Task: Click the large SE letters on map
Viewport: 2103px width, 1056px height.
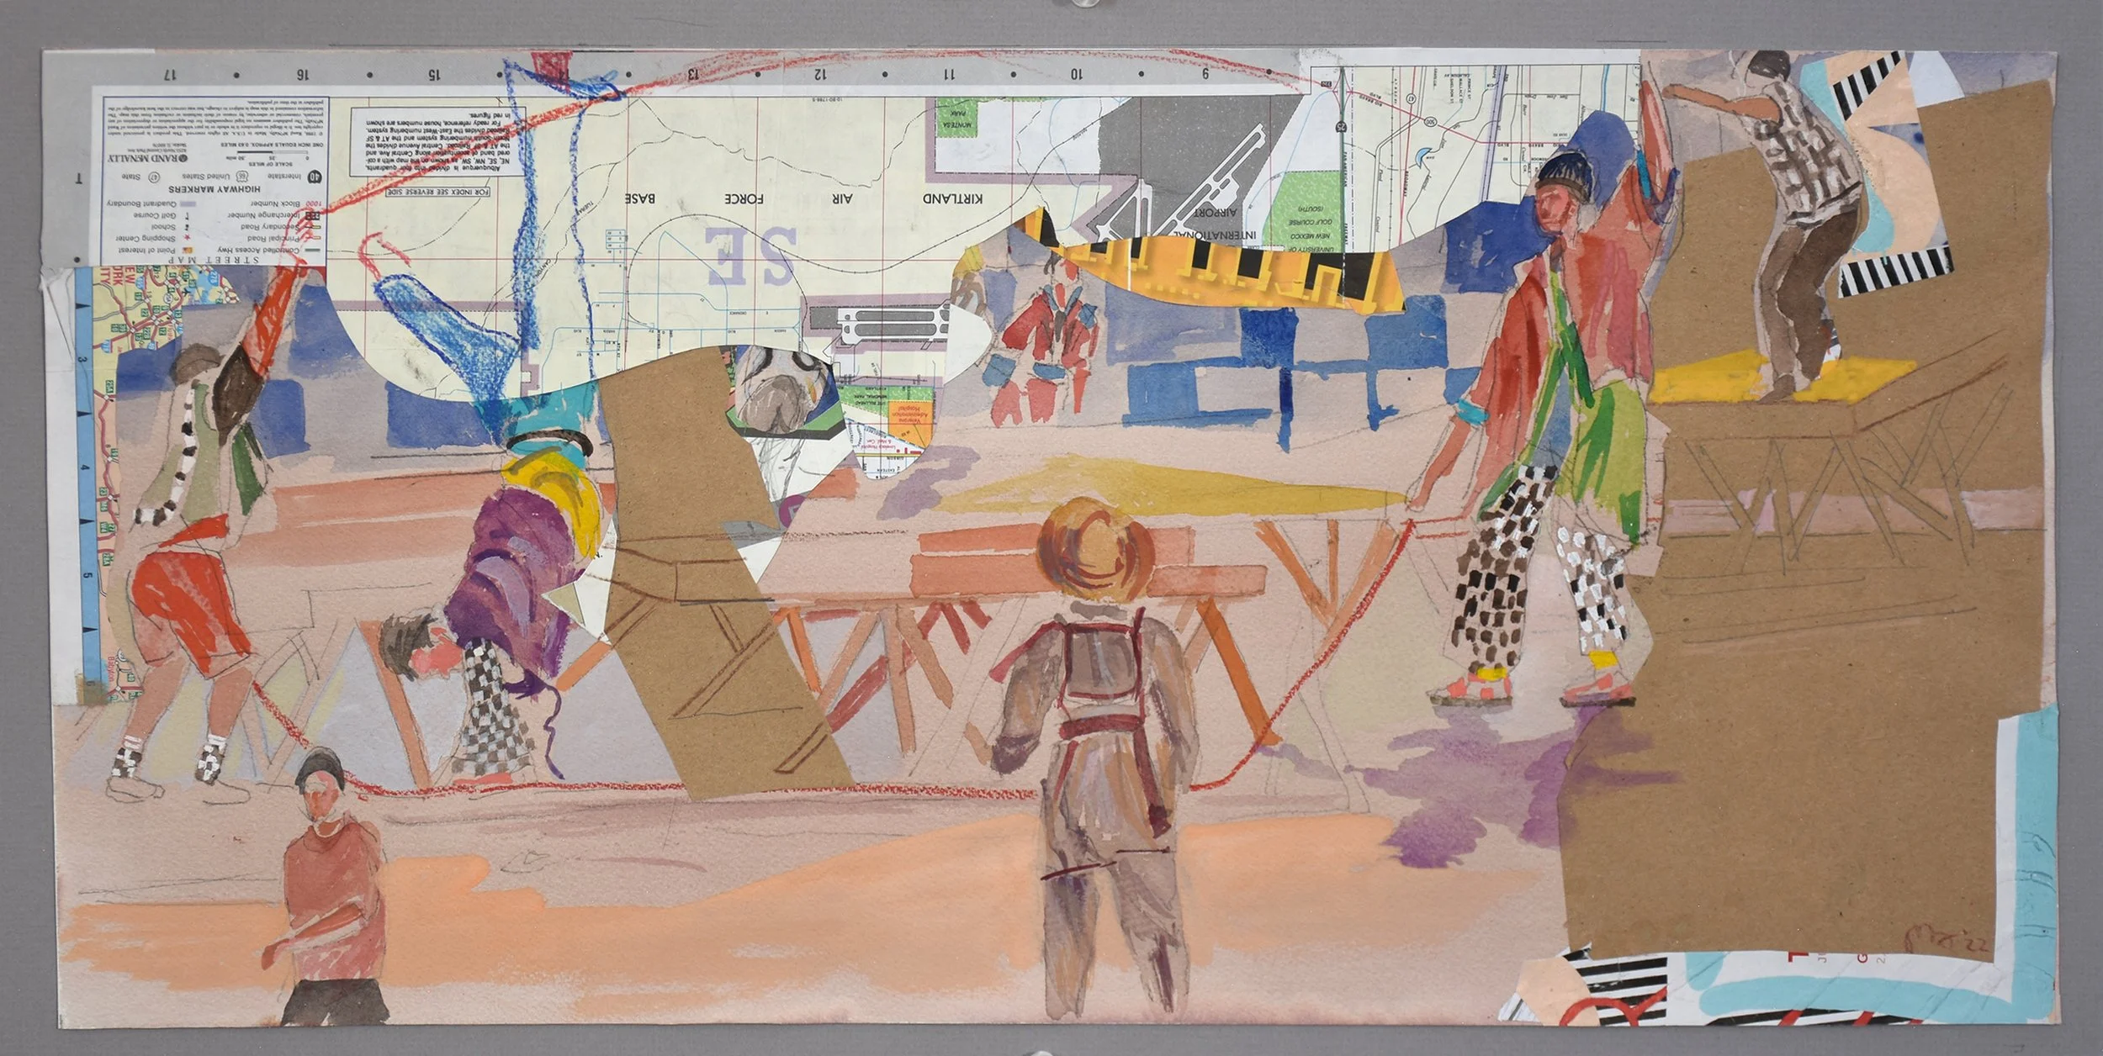Action: (751, 254)
